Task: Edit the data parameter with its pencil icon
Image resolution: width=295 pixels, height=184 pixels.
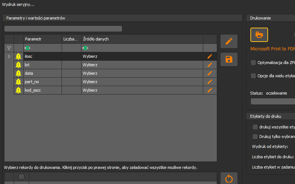Action: (x=210, y=73)
